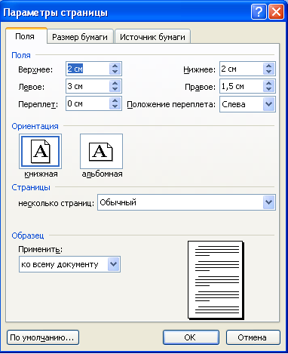Open the Положение переплета dropdown
The width and height of the screenshot is (288, 354).
(x=269, y=104)
